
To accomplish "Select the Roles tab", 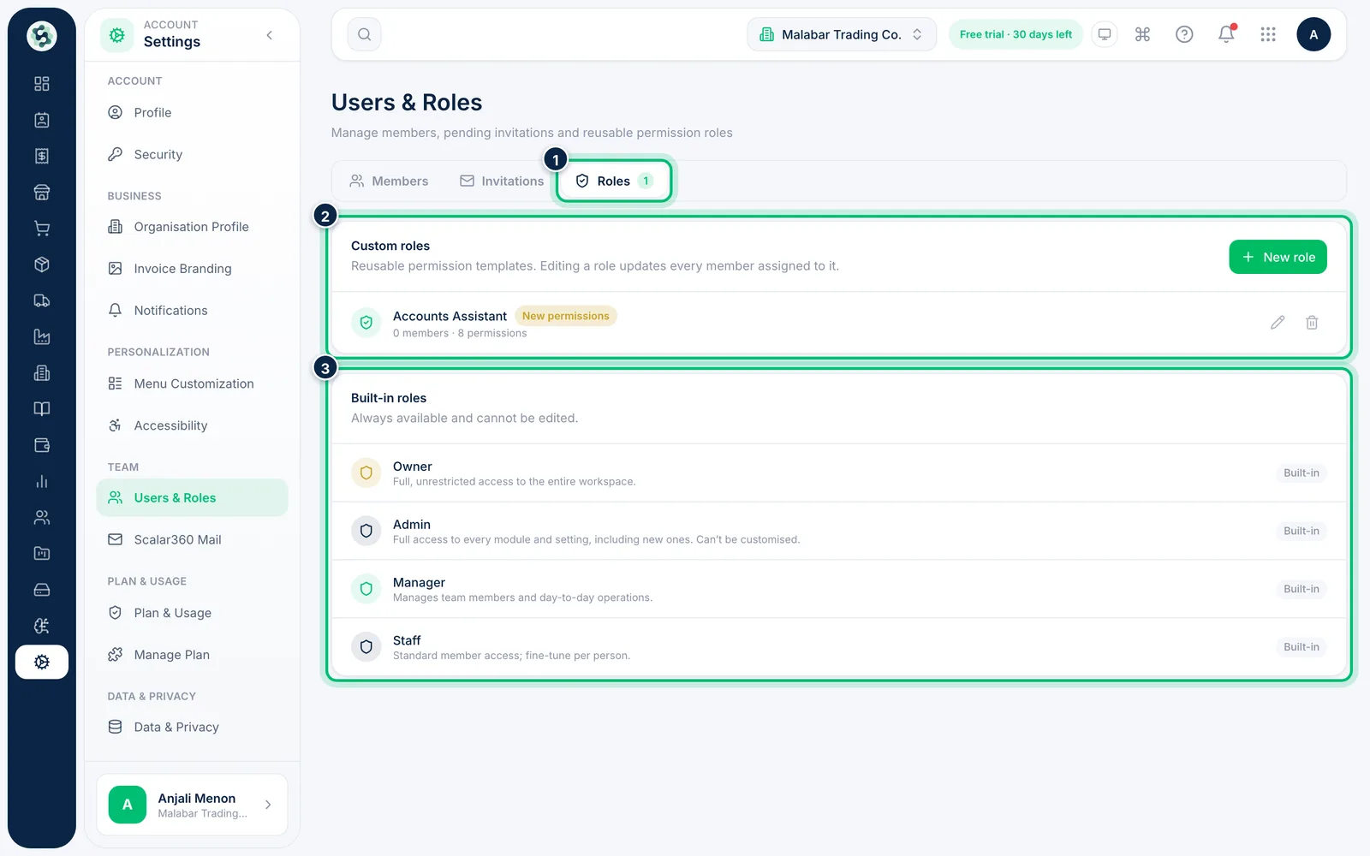I will [x=614, y=181].
